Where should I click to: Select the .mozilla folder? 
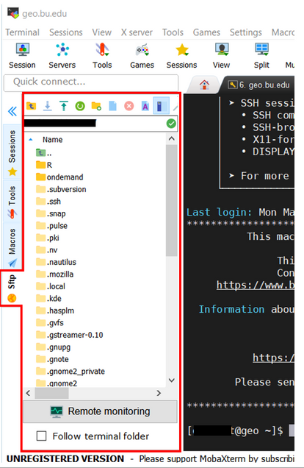coord(55,274)
